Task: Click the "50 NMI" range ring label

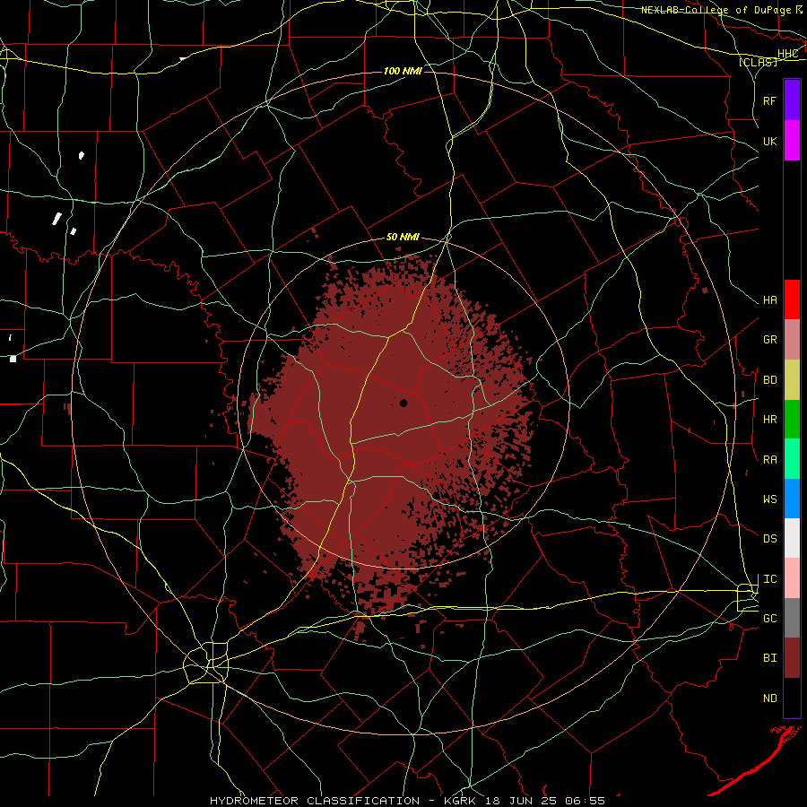Action: pyautogui.click(x=403, y=238)
